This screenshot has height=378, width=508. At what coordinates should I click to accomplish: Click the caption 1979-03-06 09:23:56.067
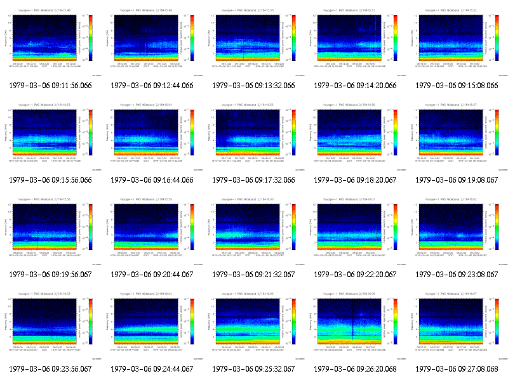pos(51,369)
